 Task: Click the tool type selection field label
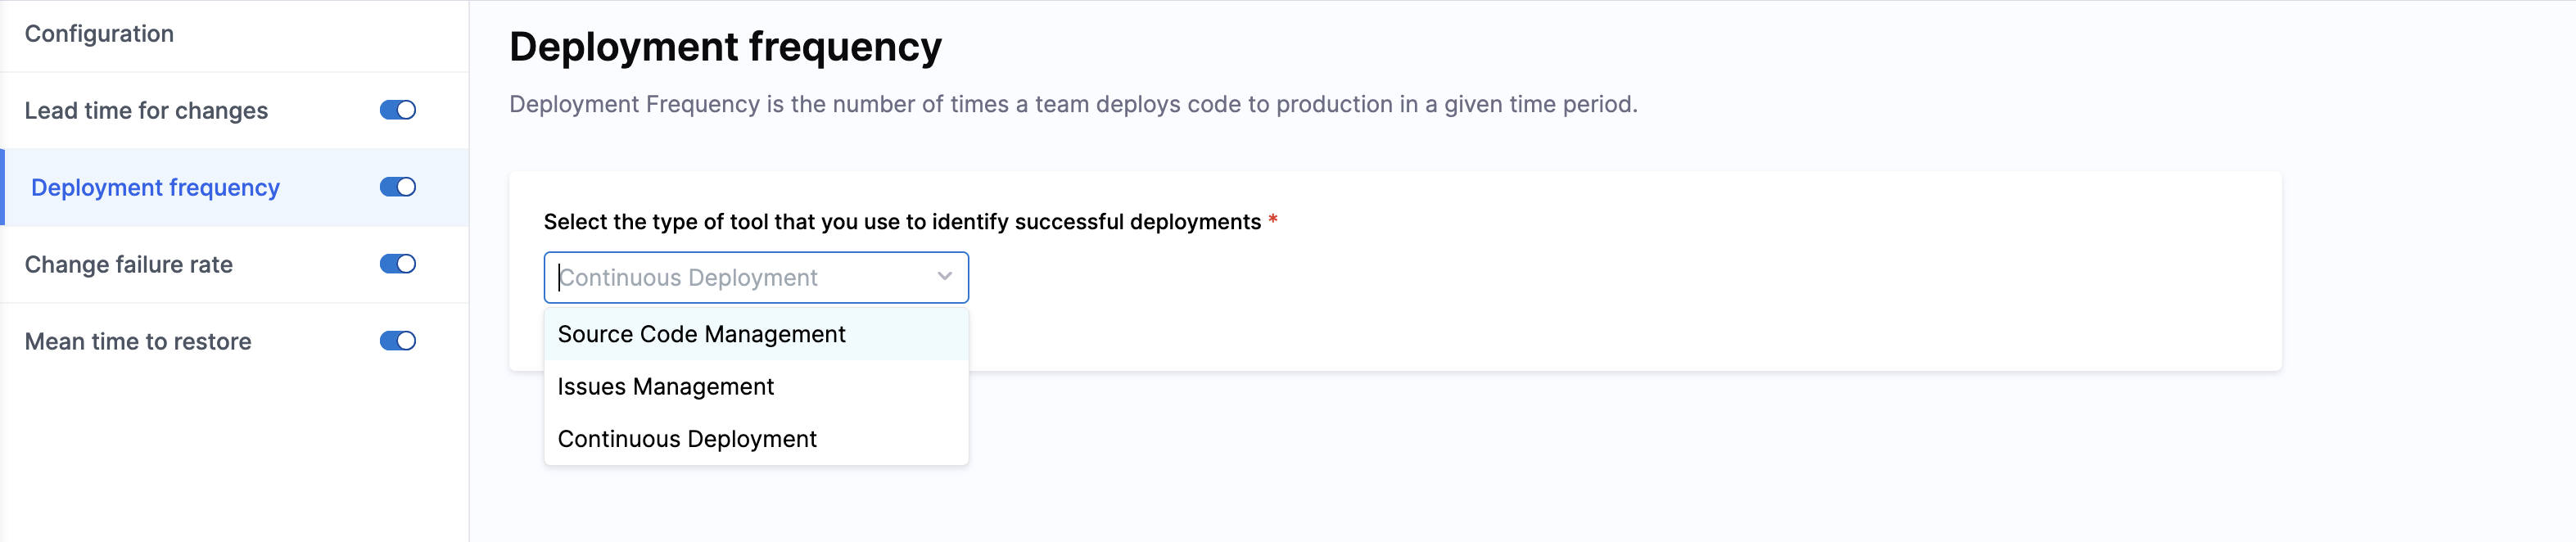(901, 222)
